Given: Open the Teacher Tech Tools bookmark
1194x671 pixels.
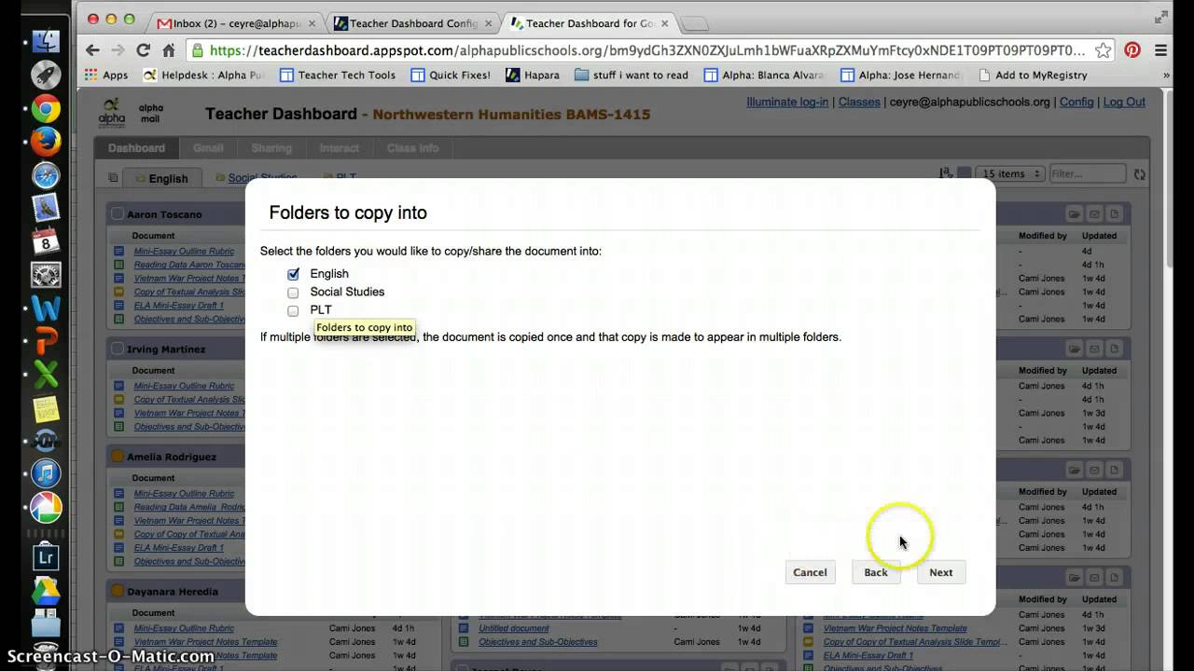Looking at the screenshot, I should [338, 75].
